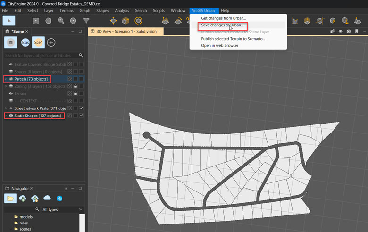Click the frame selection toolbar icon
368x232 pixels.
36,21
